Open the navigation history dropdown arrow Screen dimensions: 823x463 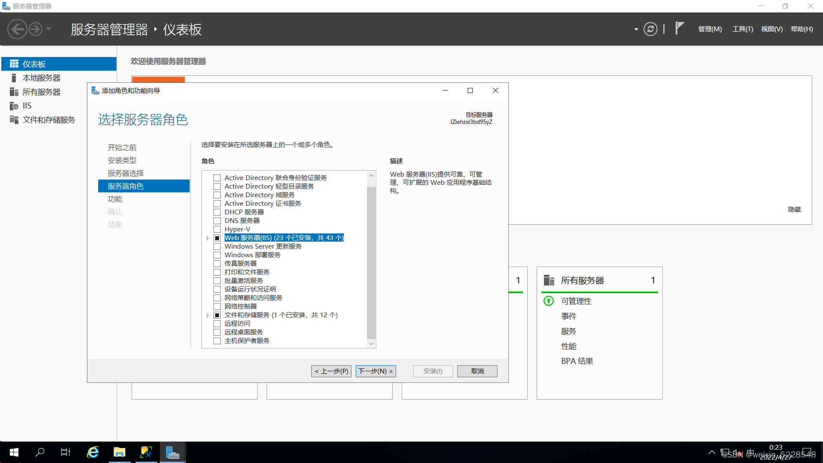tap(48, 29)
